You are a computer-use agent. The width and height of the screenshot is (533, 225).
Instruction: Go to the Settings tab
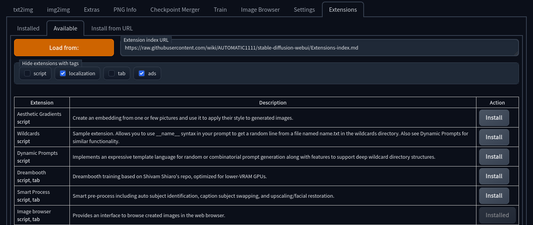pos(304,9)
